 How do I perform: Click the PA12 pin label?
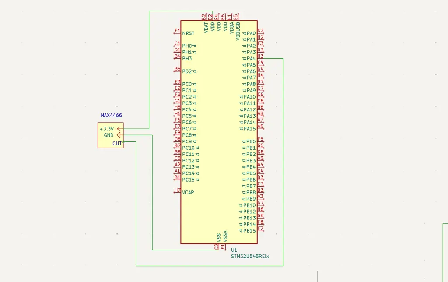[x=250, y=109]
